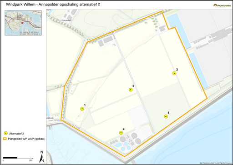Click the north arrow symbol
This screenshot has width=233, height=165.
coord(42,157)
